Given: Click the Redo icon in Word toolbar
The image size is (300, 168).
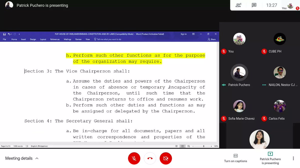Looking at the screenshot, I should coord(15,34).
